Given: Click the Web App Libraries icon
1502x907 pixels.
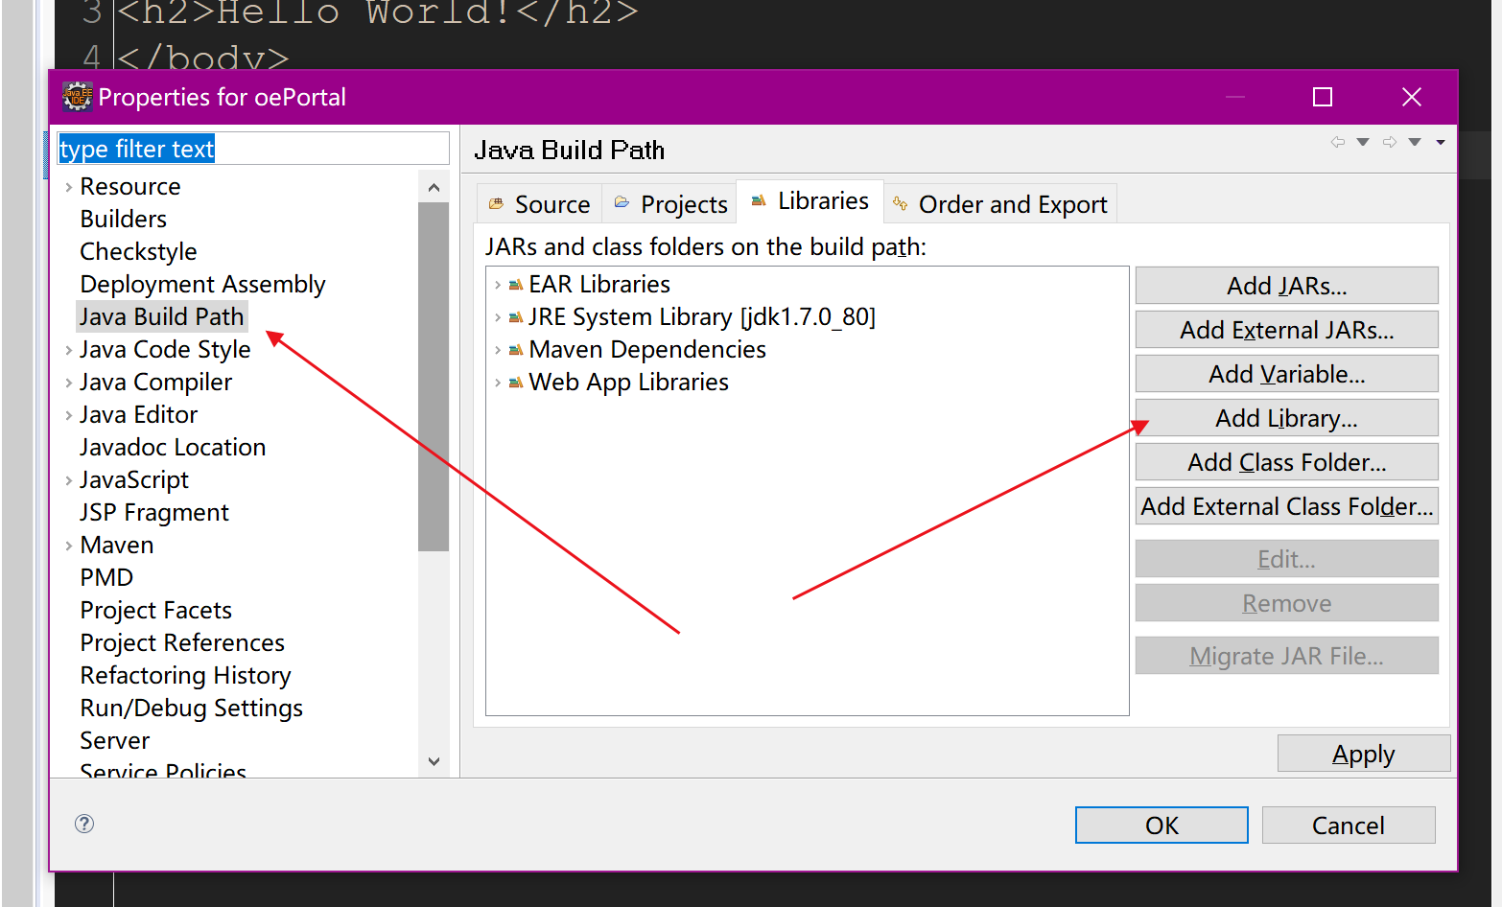Looking at the screenshot, I should tap(516, 383).
